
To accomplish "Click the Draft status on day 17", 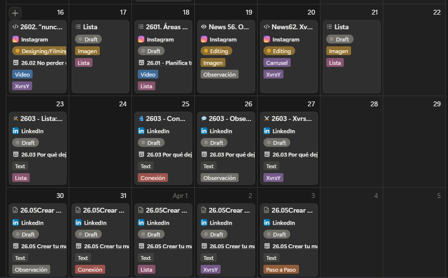I will coord(88,40).
